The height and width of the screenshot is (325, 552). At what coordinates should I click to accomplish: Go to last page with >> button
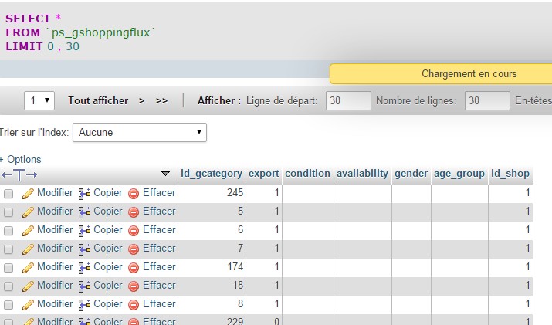click(161, 100)
